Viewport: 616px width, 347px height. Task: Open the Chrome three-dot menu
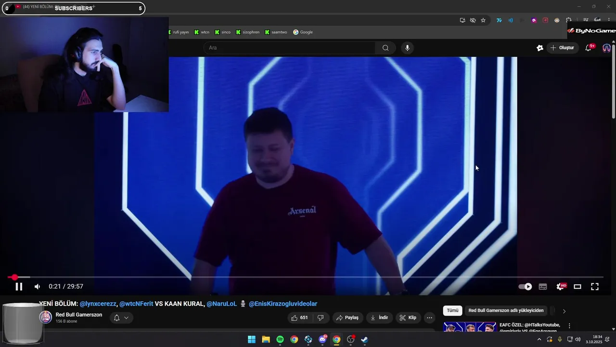click(x=609, y=20)
